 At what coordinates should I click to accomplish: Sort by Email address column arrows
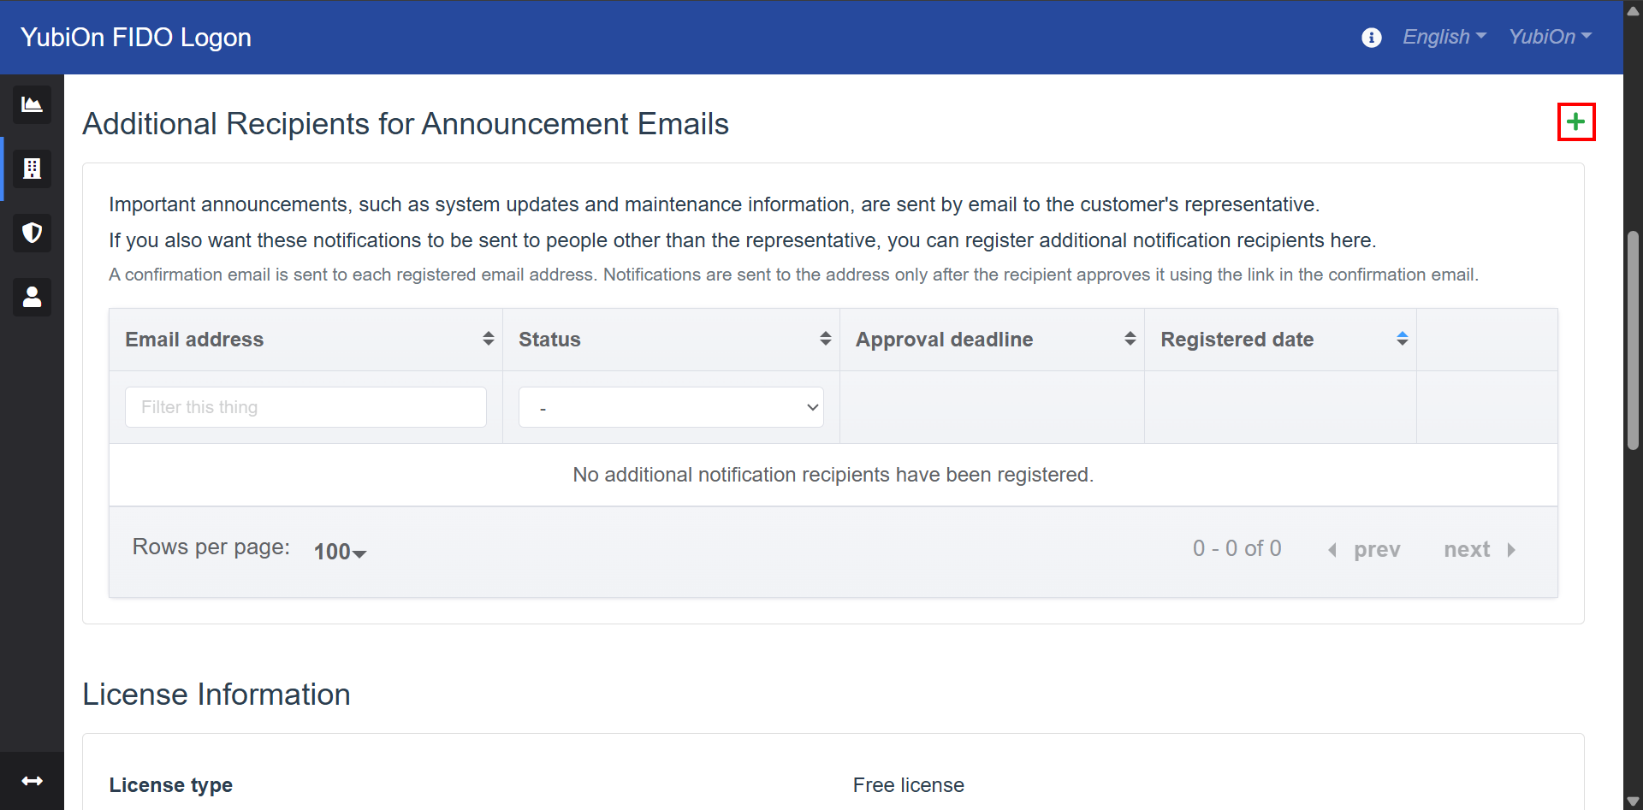click(x=488, y=339)
